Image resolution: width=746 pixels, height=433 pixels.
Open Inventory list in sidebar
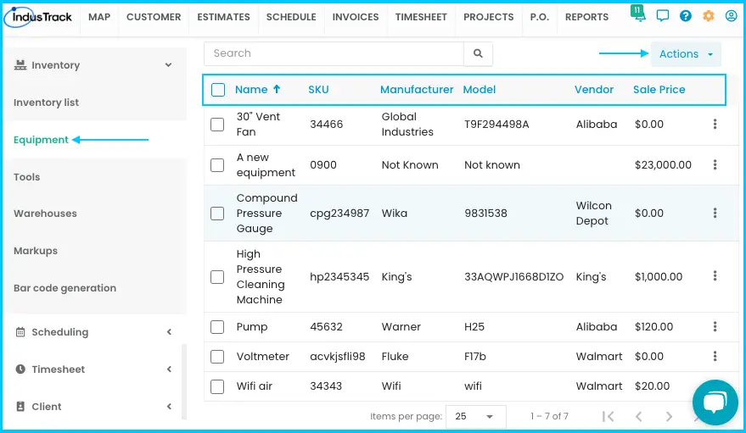tap(46, 103)
